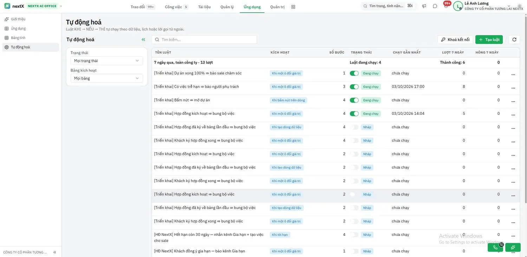Click the CHẠY GẦN NHẤT column header
The width and height of the screenshot is (527, 257).
(407, 52)
